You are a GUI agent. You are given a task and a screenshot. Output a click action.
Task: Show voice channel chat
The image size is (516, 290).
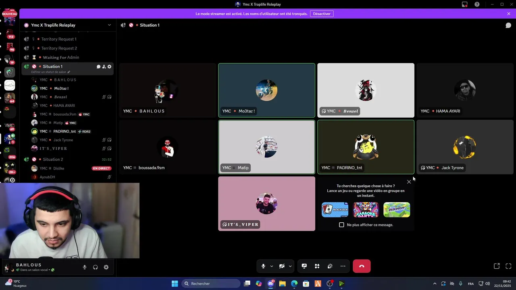[x=508, y=25]
